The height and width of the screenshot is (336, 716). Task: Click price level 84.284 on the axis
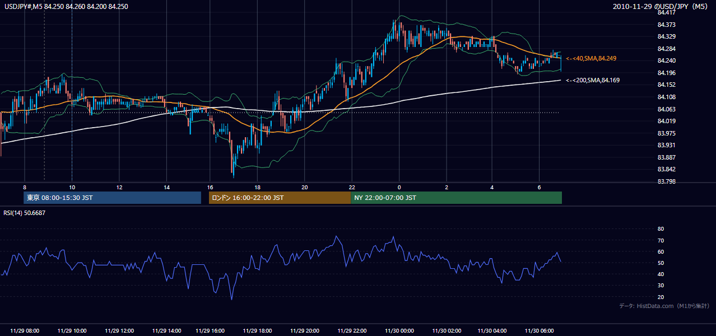pyautogui.click(x=666, y=49)
